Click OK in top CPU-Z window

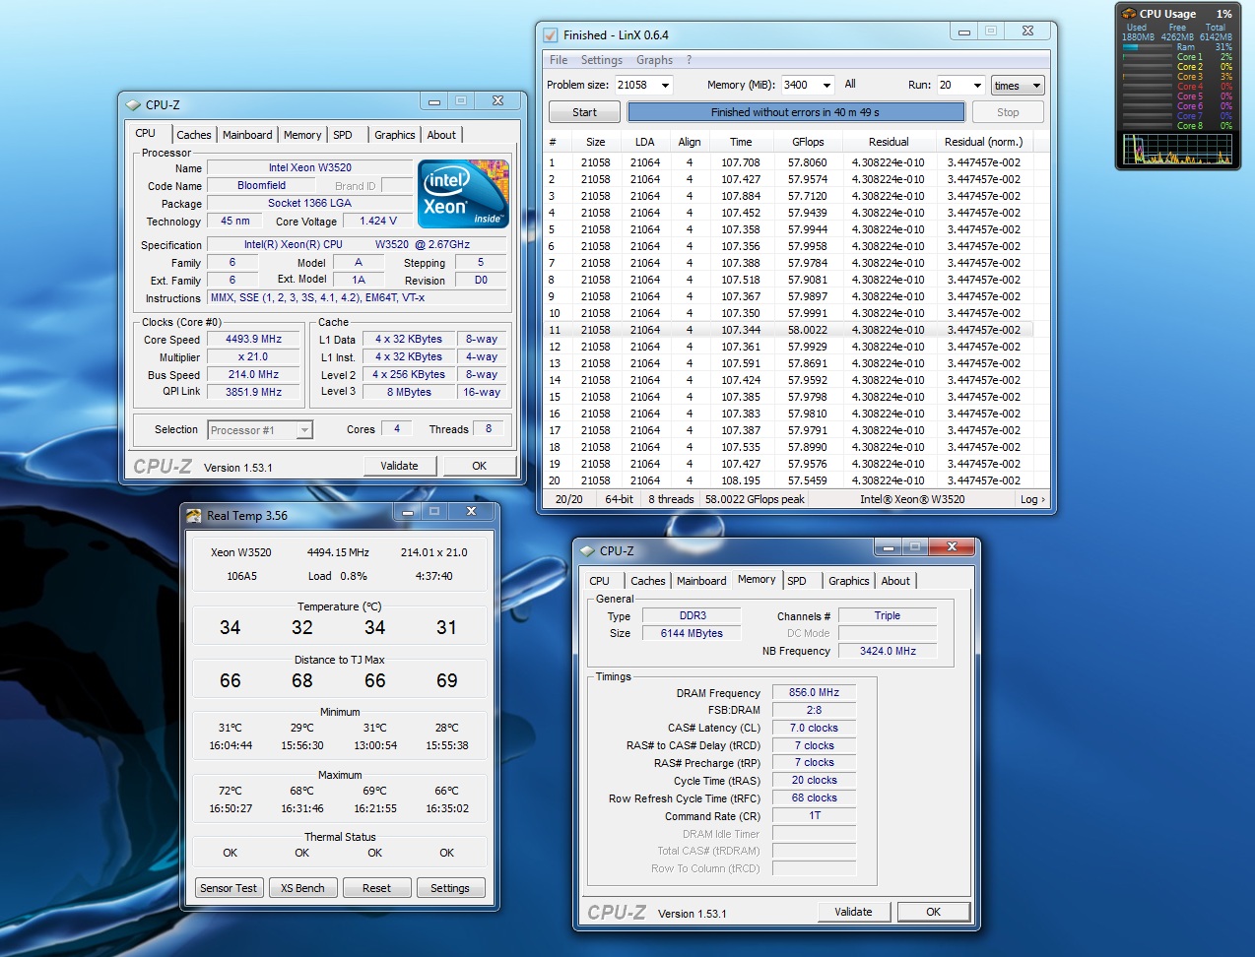(x=479, y=466)
